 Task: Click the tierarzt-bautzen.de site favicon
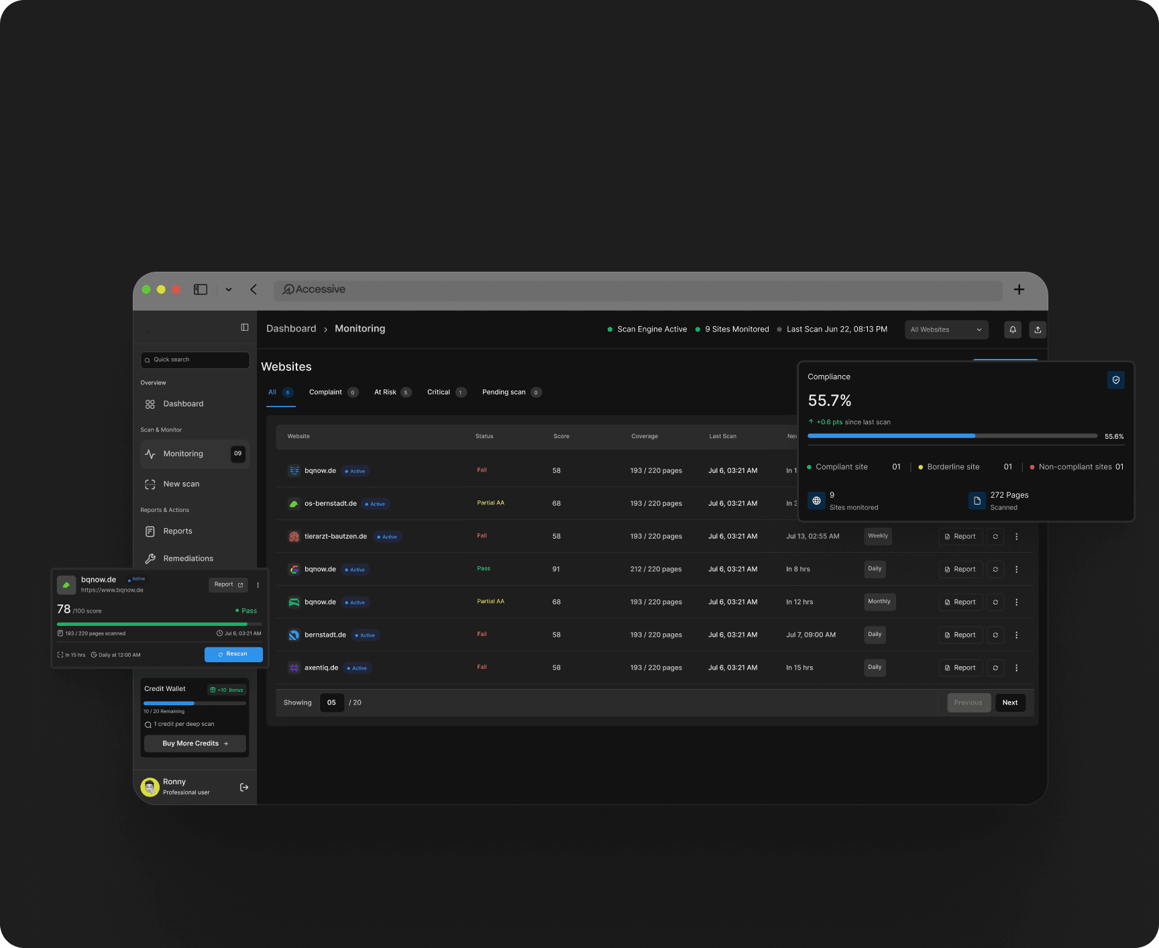294,537
